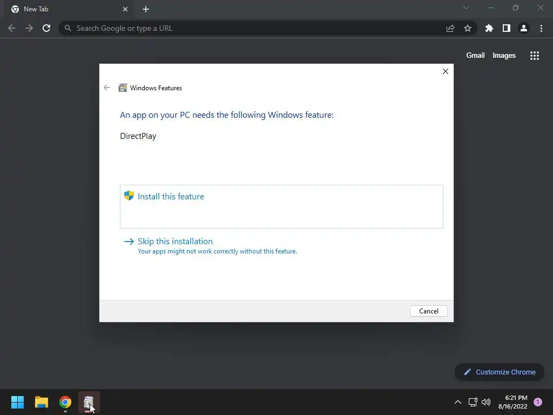Bookmark this tab with star icon
Viewport: 553px width, 415px height.
(x=468, y=28)
